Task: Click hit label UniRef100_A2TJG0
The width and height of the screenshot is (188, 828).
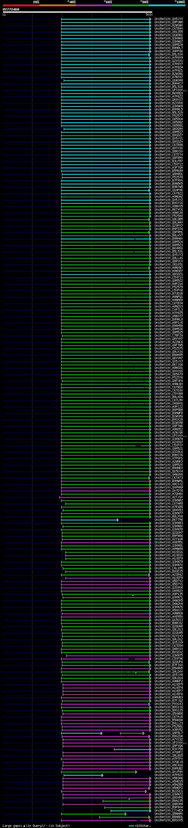Action: pos(168,497)
